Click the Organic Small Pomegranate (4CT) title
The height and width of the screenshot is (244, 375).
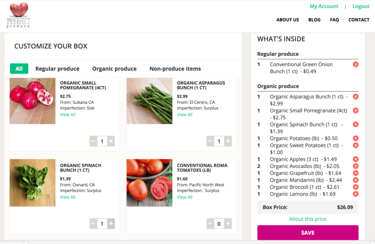tap(83, 86)
